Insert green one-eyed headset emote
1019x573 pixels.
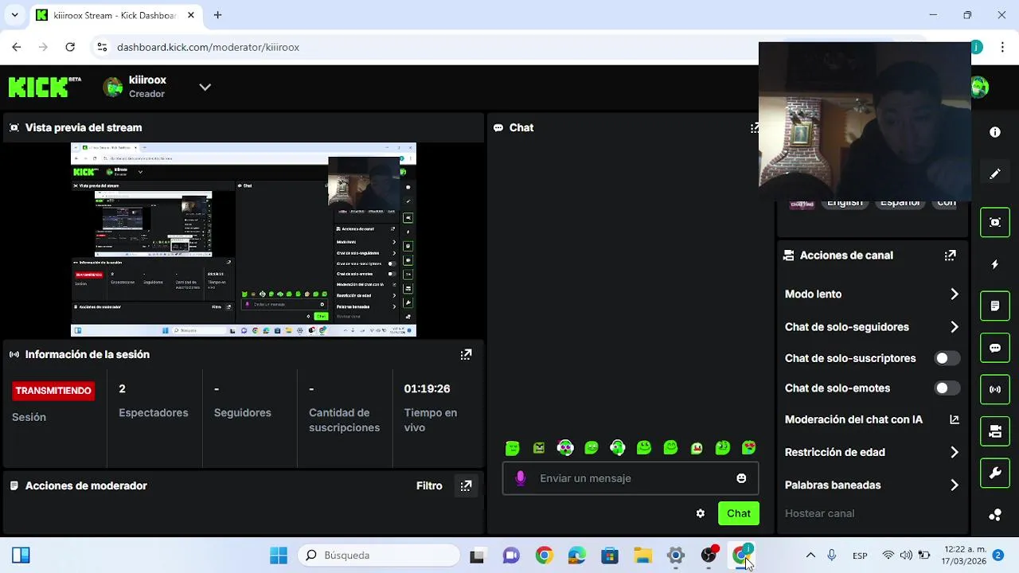coord(618,448)
